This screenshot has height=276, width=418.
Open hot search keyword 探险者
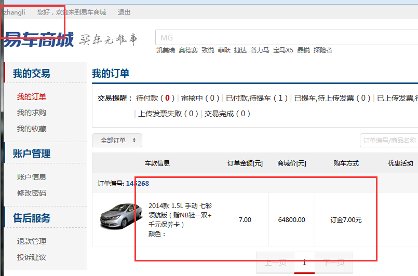323,50
